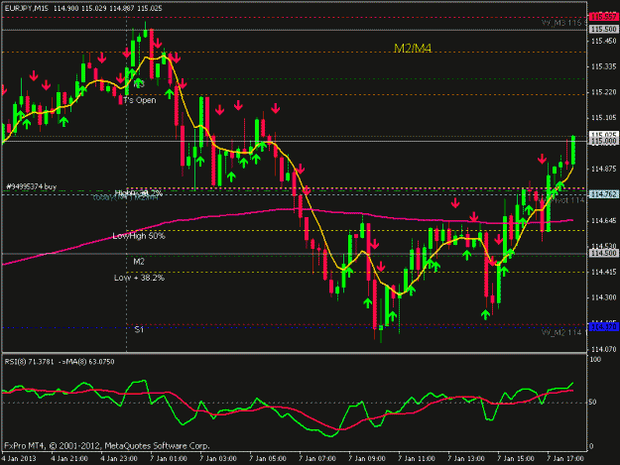Select the 115.450 price scale value
The width and height of the screenshot is (620, 465).
[x=604, y=41]
